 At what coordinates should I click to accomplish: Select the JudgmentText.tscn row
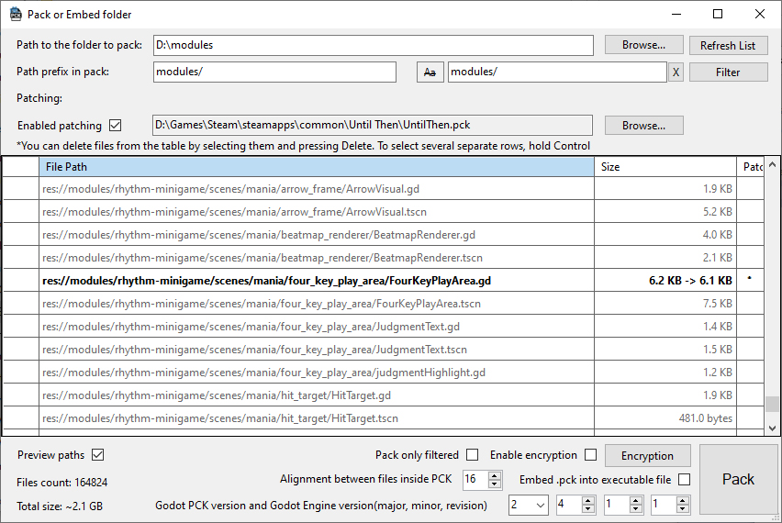[383, 350]
